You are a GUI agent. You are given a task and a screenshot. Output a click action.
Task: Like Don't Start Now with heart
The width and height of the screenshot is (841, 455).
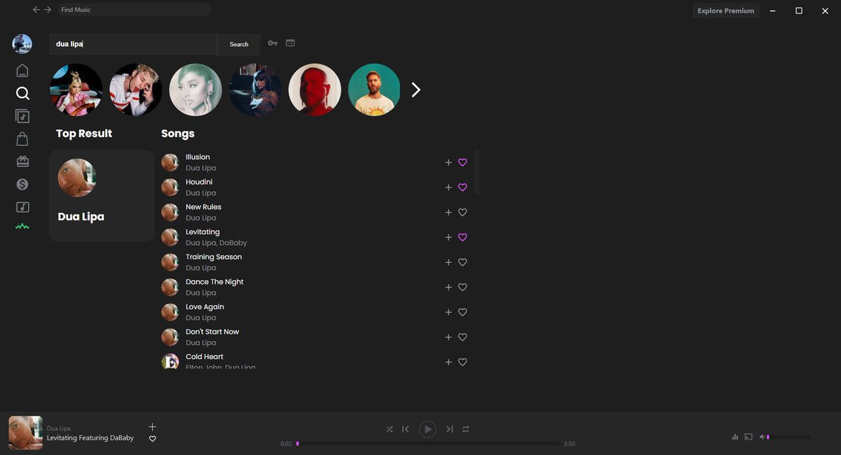(463, 337)
